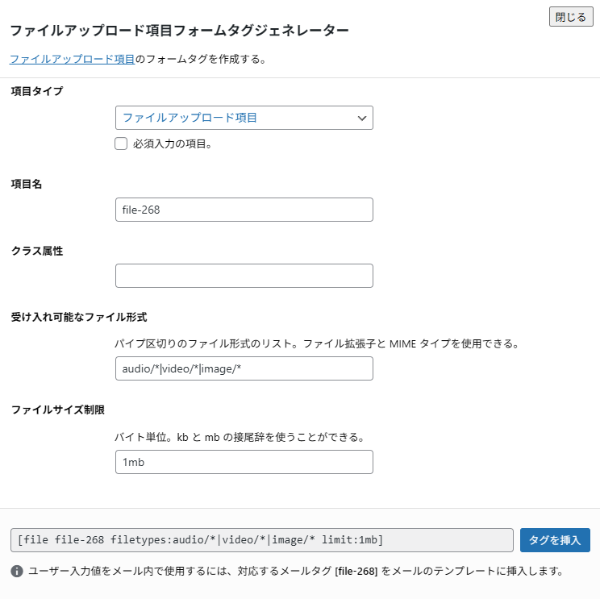This screenshot has width=600, height=599.
Task: Click the 必須入力の項目。 checkbox label text
Action: coord(172,144)
